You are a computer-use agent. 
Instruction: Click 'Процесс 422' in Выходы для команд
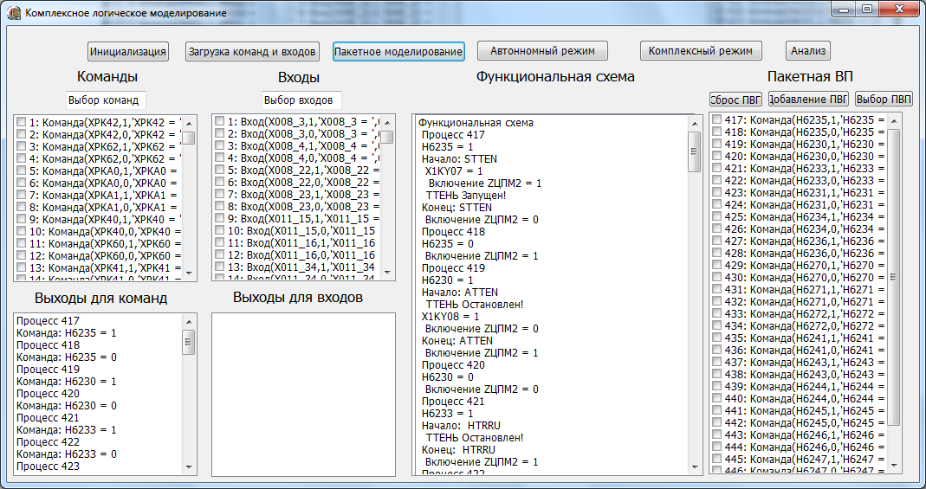click(48, 442)
